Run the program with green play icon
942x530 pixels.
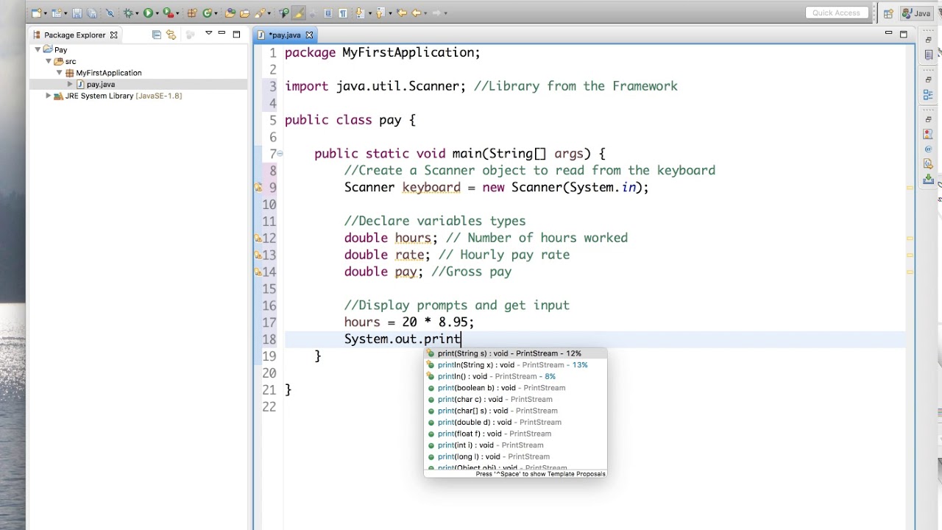coord(148,13)
